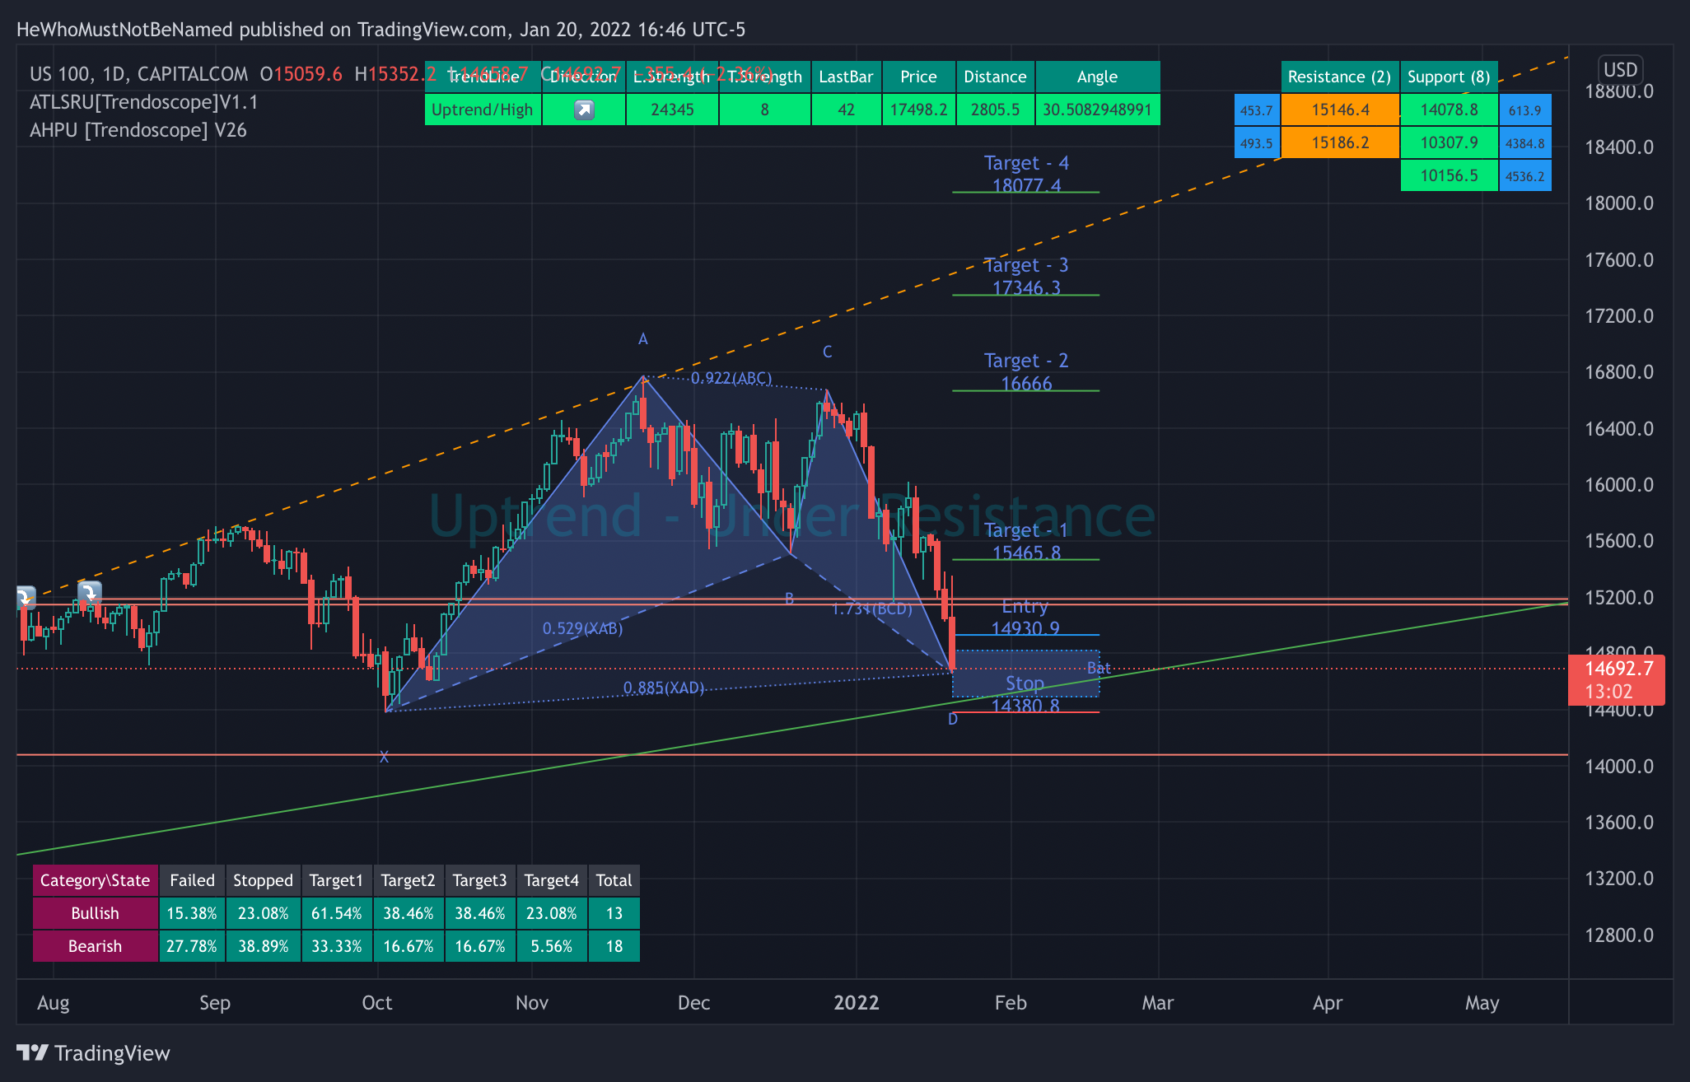Click the 0.885(XAD) ratio label
Viewport: 1690px width, 1082px height.
tap(664, 688)
